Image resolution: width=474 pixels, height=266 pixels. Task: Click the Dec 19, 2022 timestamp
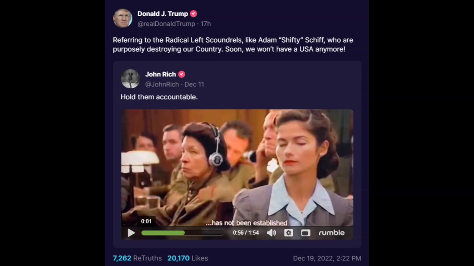(x=327, y=259)
